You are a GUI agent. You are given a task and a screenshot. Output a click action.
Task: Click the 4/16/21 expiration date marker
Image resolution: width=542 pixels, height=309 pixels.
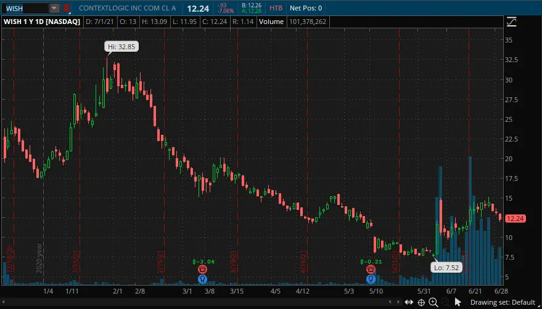[304, 262]
